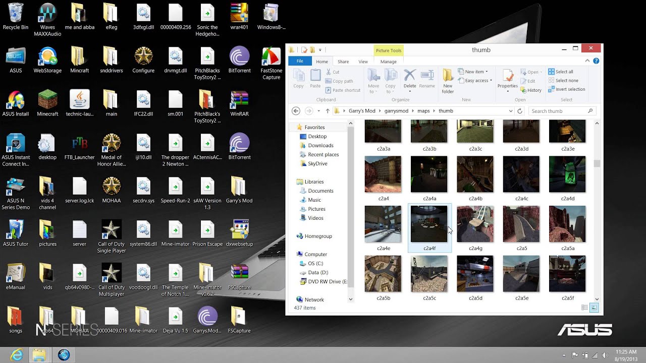Click the Delete X icon in Organize

point(410,76)
